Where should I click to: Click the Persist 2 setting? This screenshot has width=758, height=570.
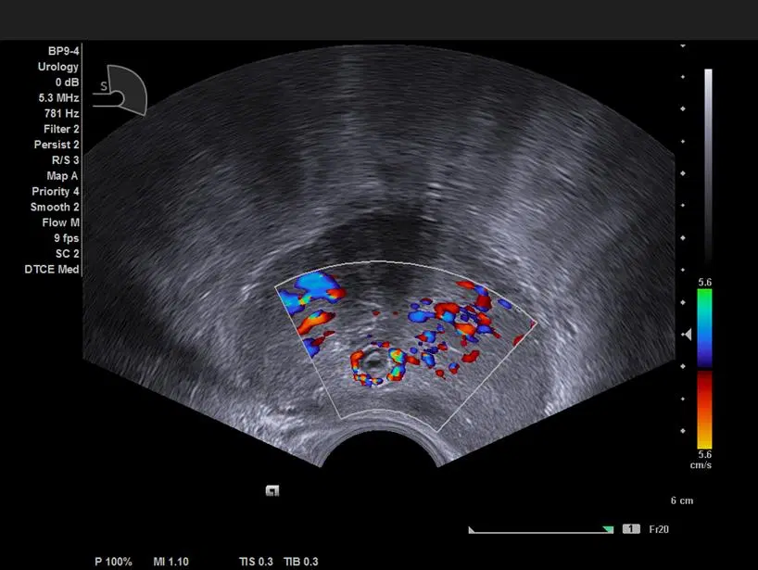point(57,145)
